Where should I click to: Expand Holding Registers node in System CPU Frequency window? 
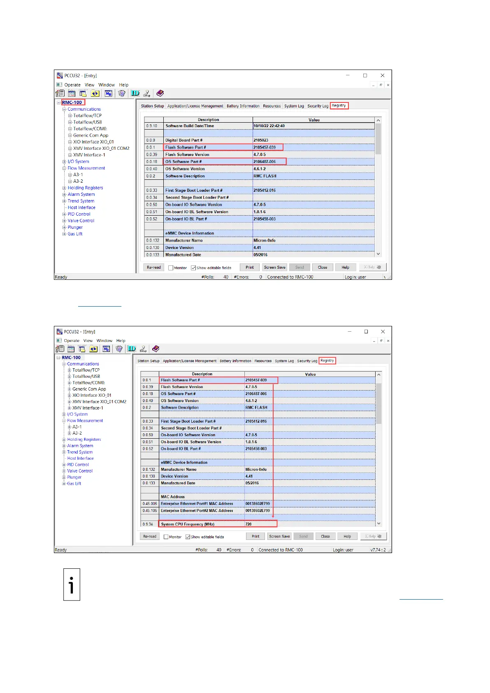pyautogui.click(x=64, y=440)
